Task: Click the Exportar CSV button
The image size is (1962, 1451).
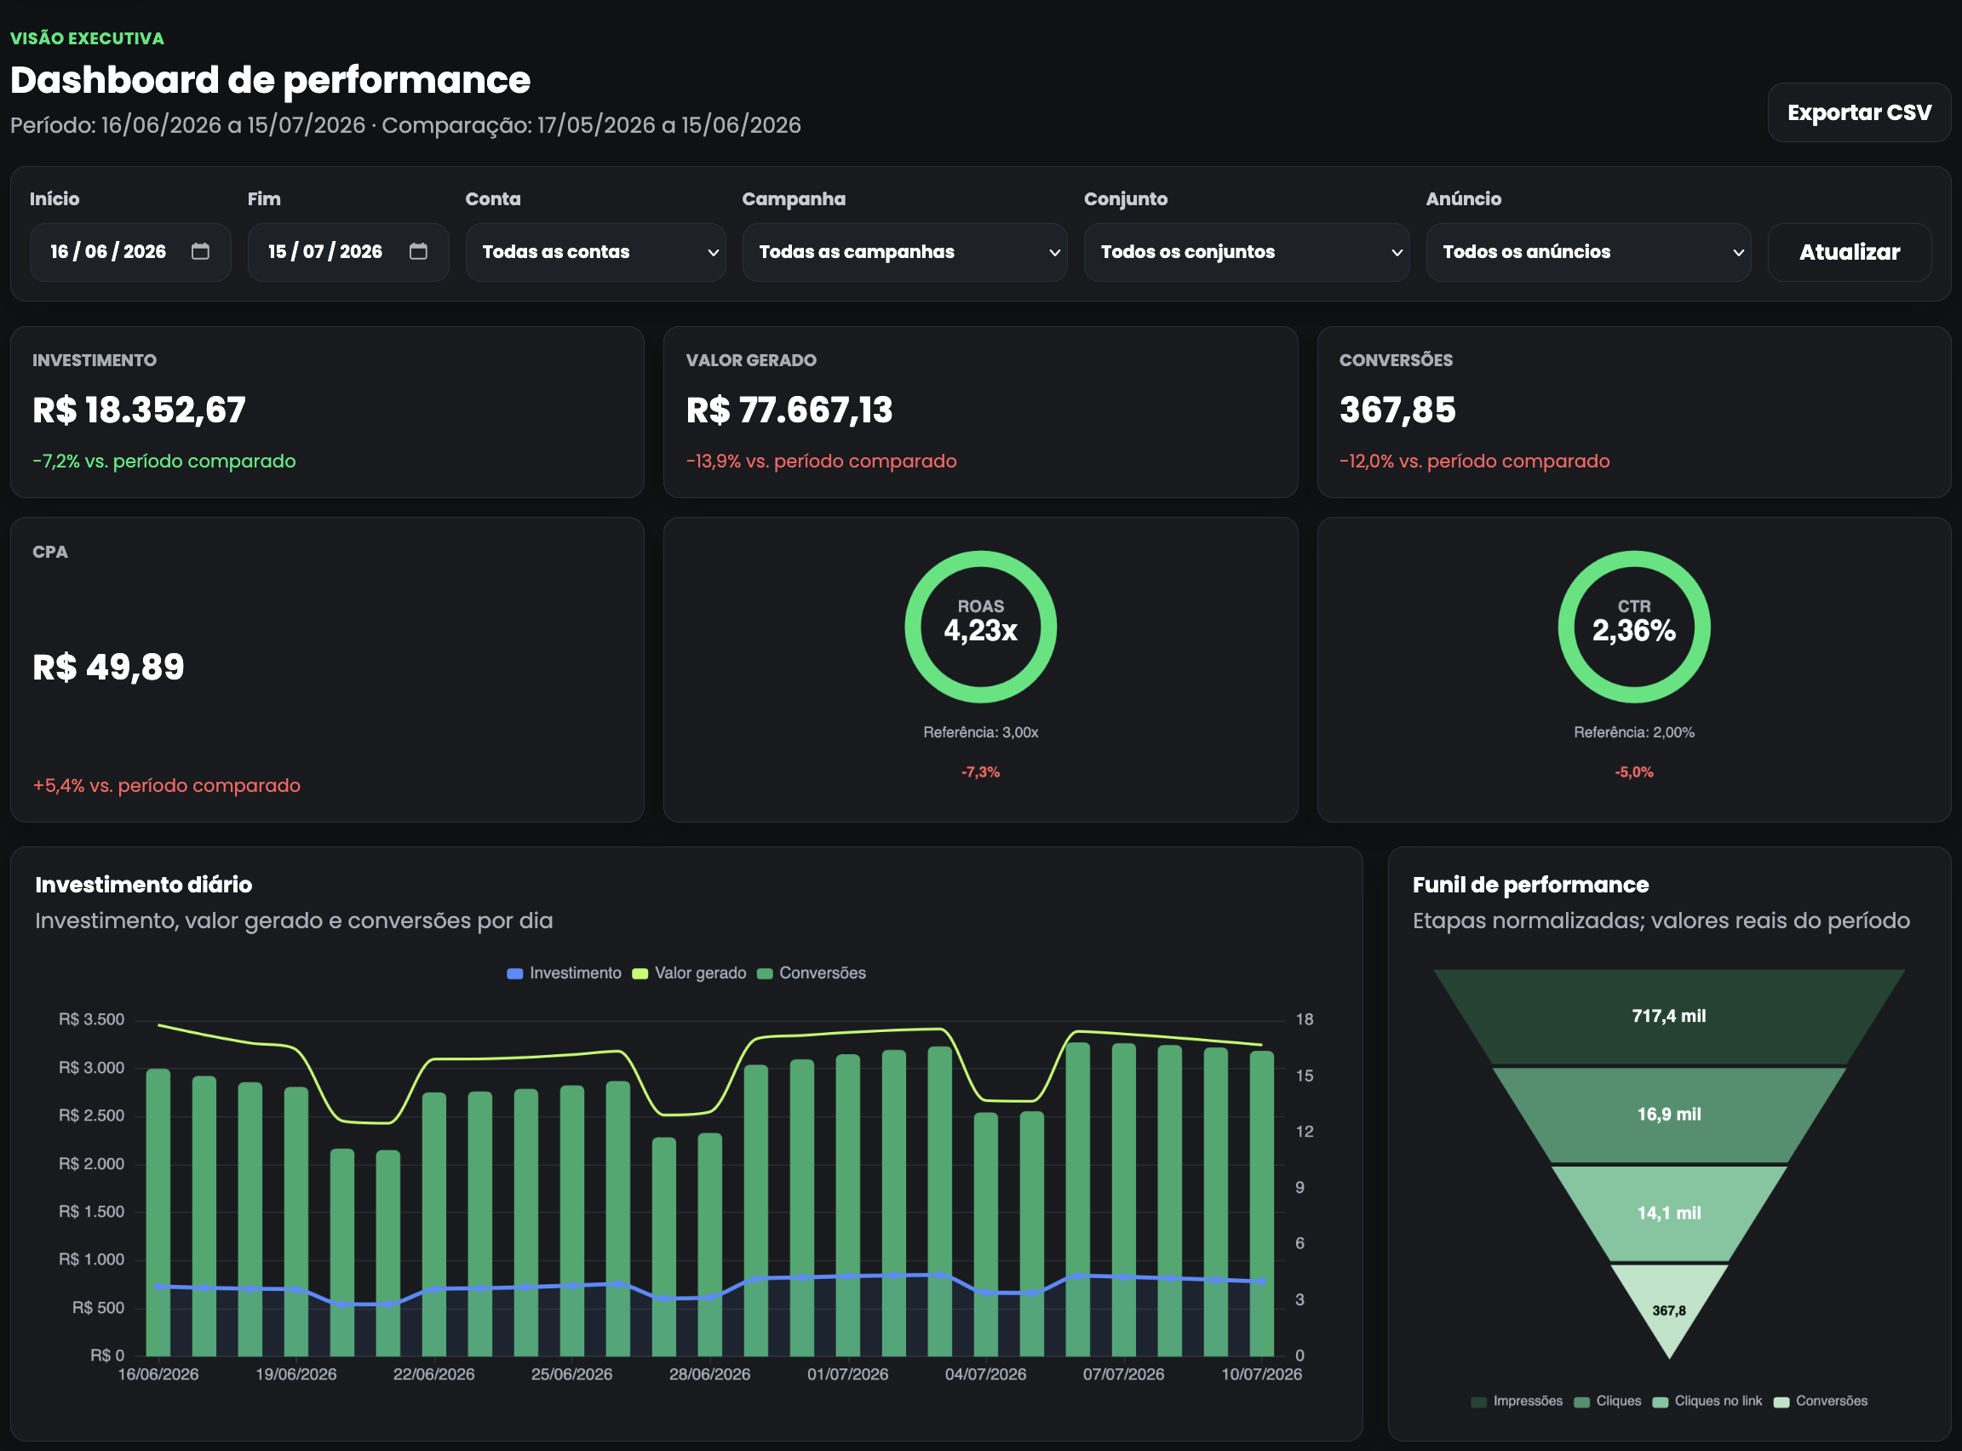Action: pos(1858,112)
